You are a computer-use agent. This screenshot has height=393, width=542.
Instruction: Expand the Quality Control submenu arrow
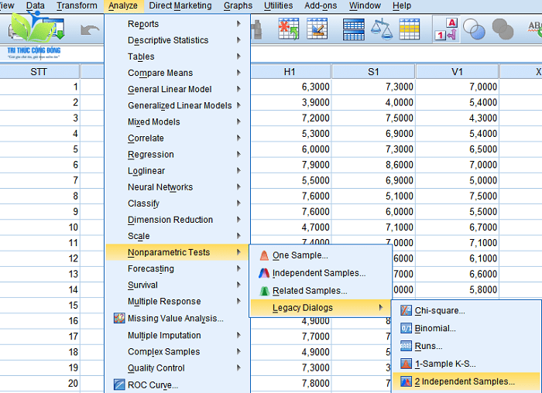[x=238, y=367]
